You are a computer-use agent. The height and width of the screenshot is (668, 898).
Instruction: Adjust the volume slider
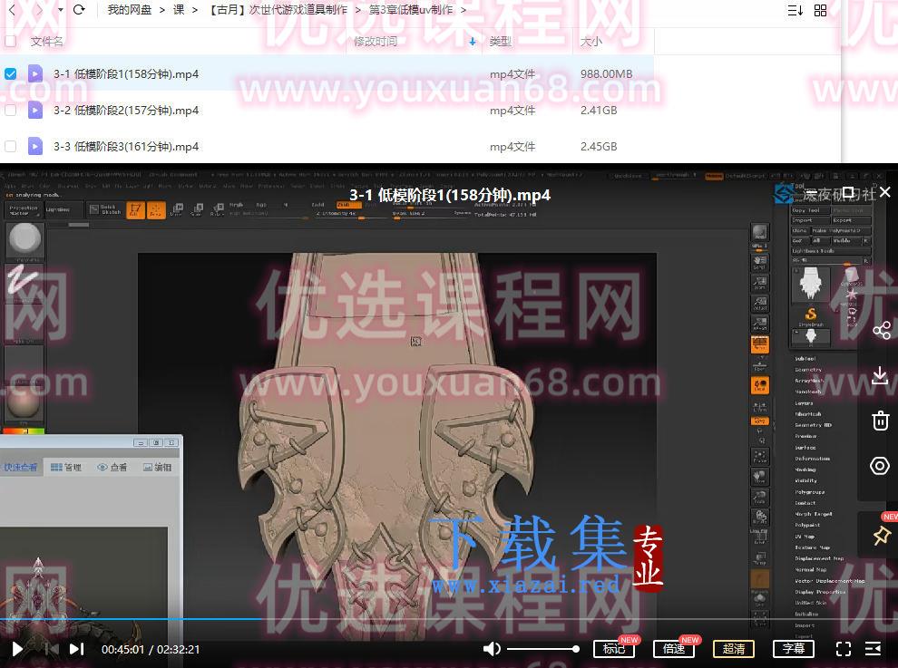click(x=543, y=649)
